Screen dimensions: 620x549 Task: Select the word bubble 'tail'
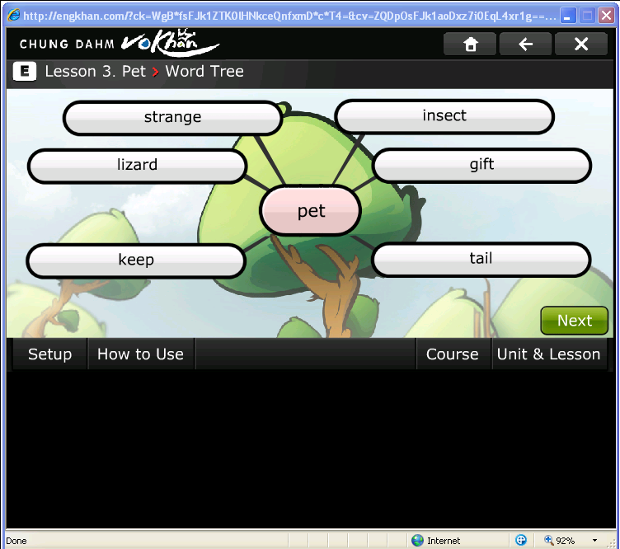click(481, 259)
